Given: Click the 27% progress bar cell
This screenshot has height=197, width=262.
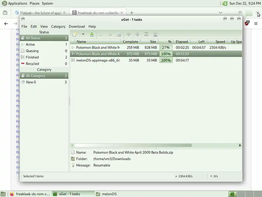Looking at the screenshot, I should 166,47.
